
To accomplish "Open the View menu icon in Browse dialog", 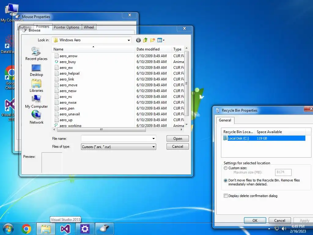I will [x=161, y=40].
